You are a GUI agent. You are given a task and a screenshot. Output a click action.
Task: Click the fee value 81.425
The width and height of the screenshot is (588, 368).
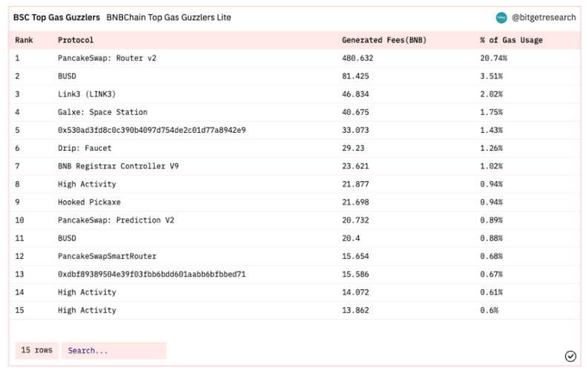355,76
